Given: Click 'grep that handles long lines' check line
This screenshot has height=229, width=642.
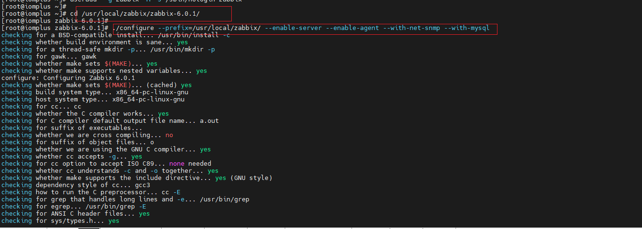Looking at the screenshot, I should (125, 199).
